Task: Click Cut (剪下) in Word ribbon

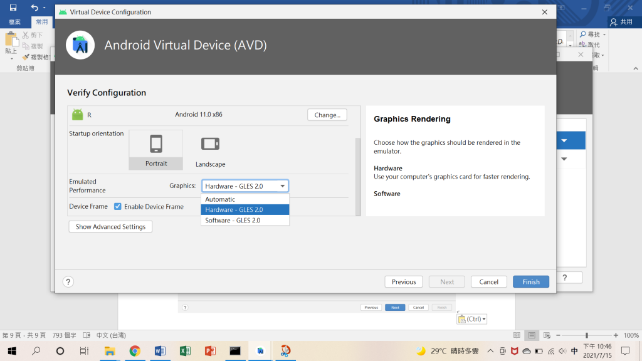Action: click(33, 35)
